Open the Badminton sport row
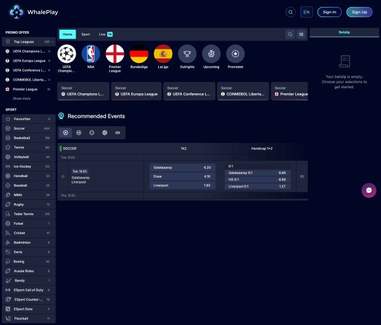This screenshot has width=381, height=325. (x=29, y=242)
